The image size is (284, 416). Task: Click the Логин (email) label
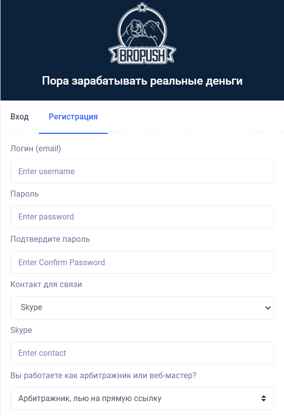36,149
